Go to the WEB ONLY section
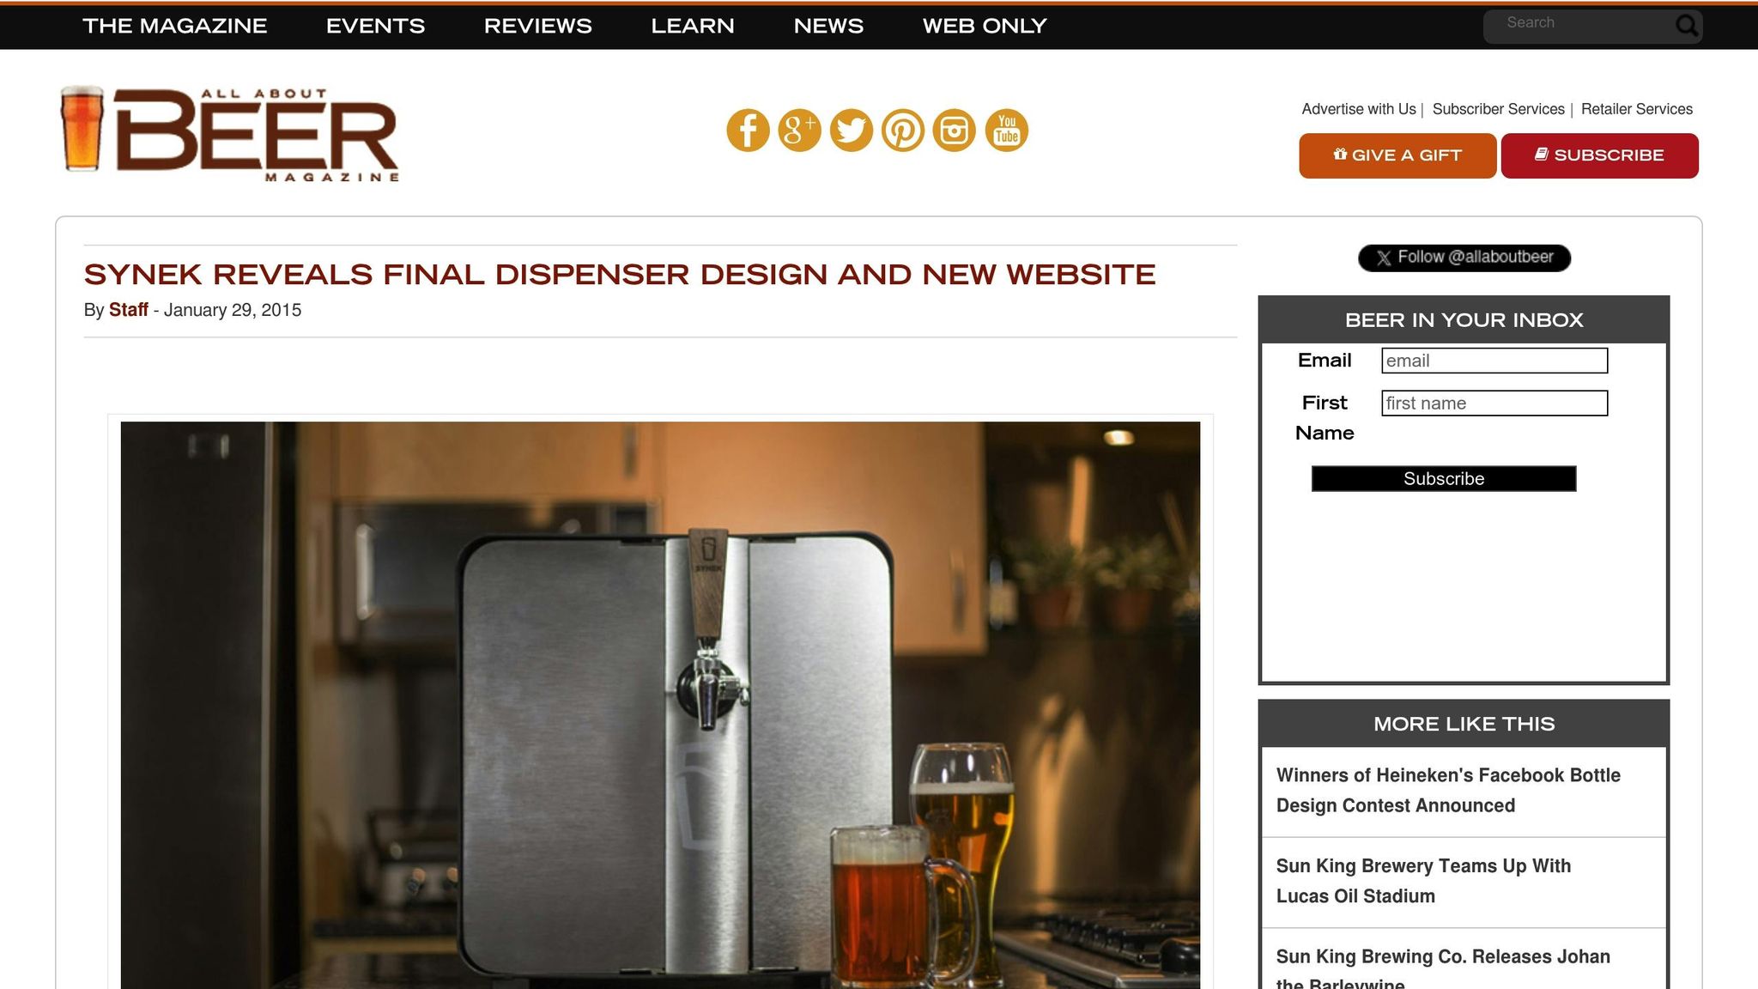This screenshot has height=989, width=1758. (x=985, y=26)
